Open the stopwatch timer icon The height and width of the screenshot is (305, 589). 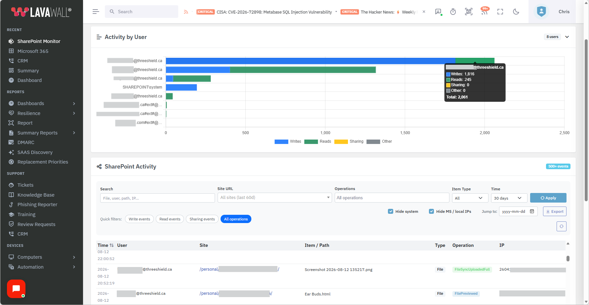click(x=453, y=12)
